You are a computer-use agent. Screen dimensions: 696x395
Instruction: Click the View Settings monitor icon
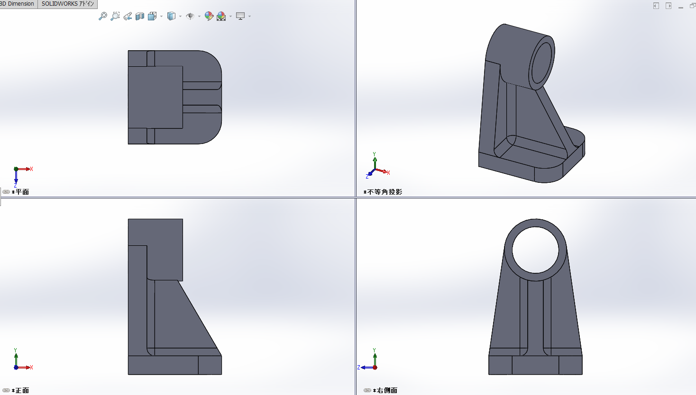coord(240,16)
